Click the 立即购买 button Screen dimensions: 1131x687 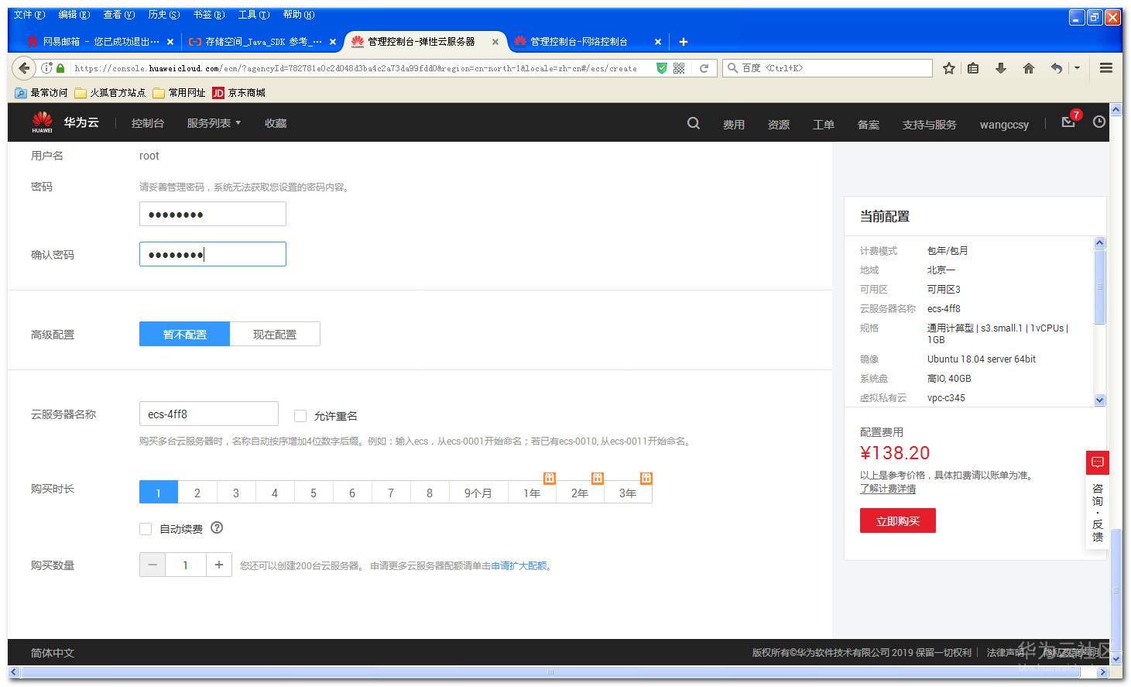click(x=898, y=520)
